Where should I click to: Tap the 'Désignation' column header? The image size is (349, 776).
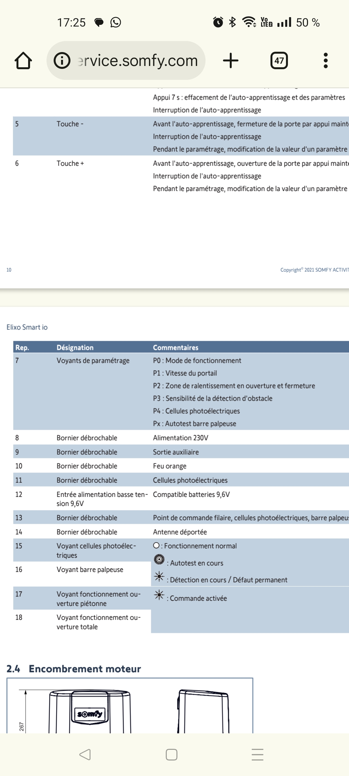click(75, 348)
